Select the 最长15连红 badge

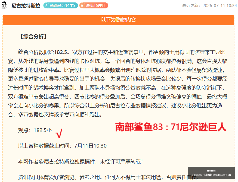(x=94, y=5)
